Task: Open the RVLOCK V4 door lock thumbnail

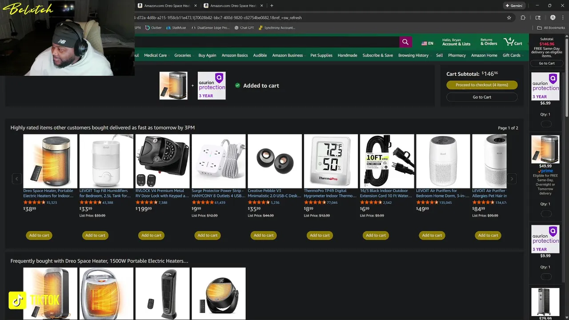Action: pos(162,161)
